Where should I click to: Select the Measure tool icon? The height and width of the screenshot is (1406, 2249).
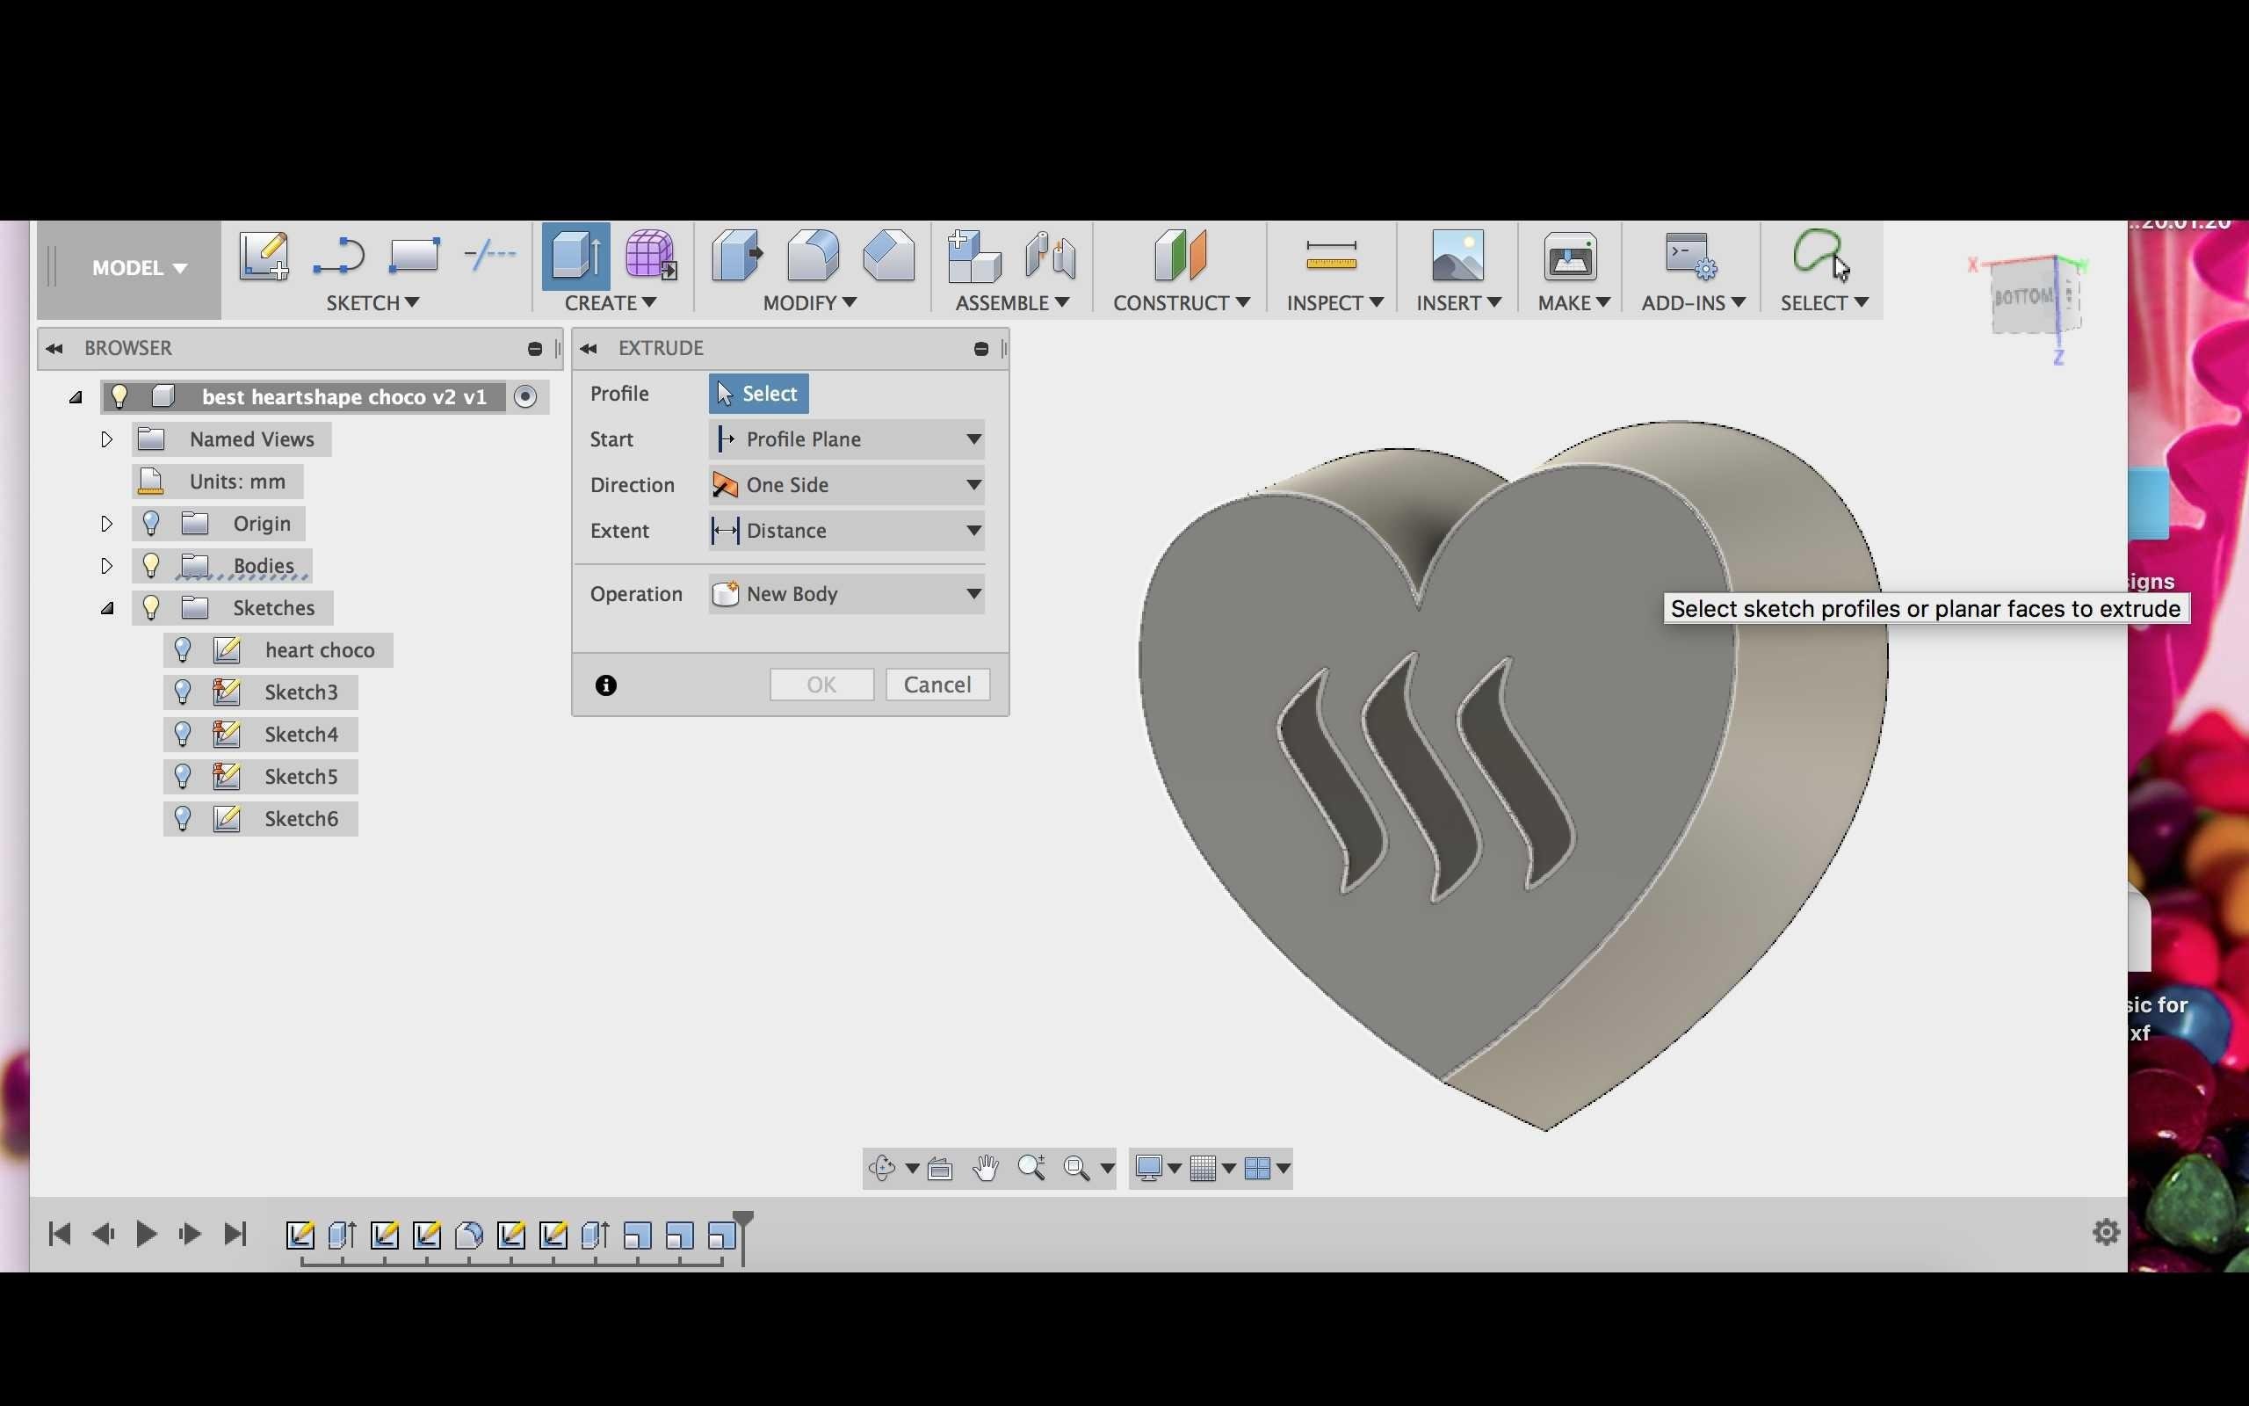pyautogui.click(x=1331, y=255)
